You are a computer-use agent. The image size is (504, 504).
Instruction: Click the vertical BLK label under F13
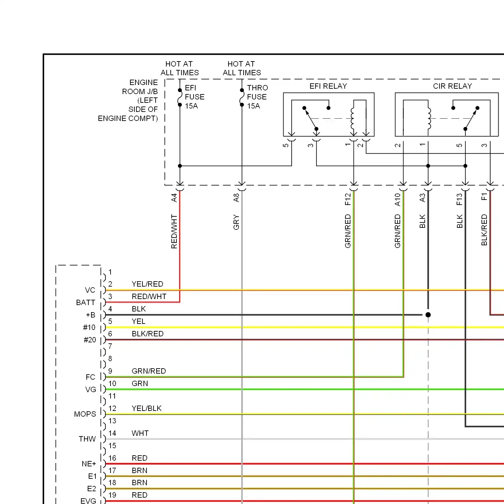point(459,221)
